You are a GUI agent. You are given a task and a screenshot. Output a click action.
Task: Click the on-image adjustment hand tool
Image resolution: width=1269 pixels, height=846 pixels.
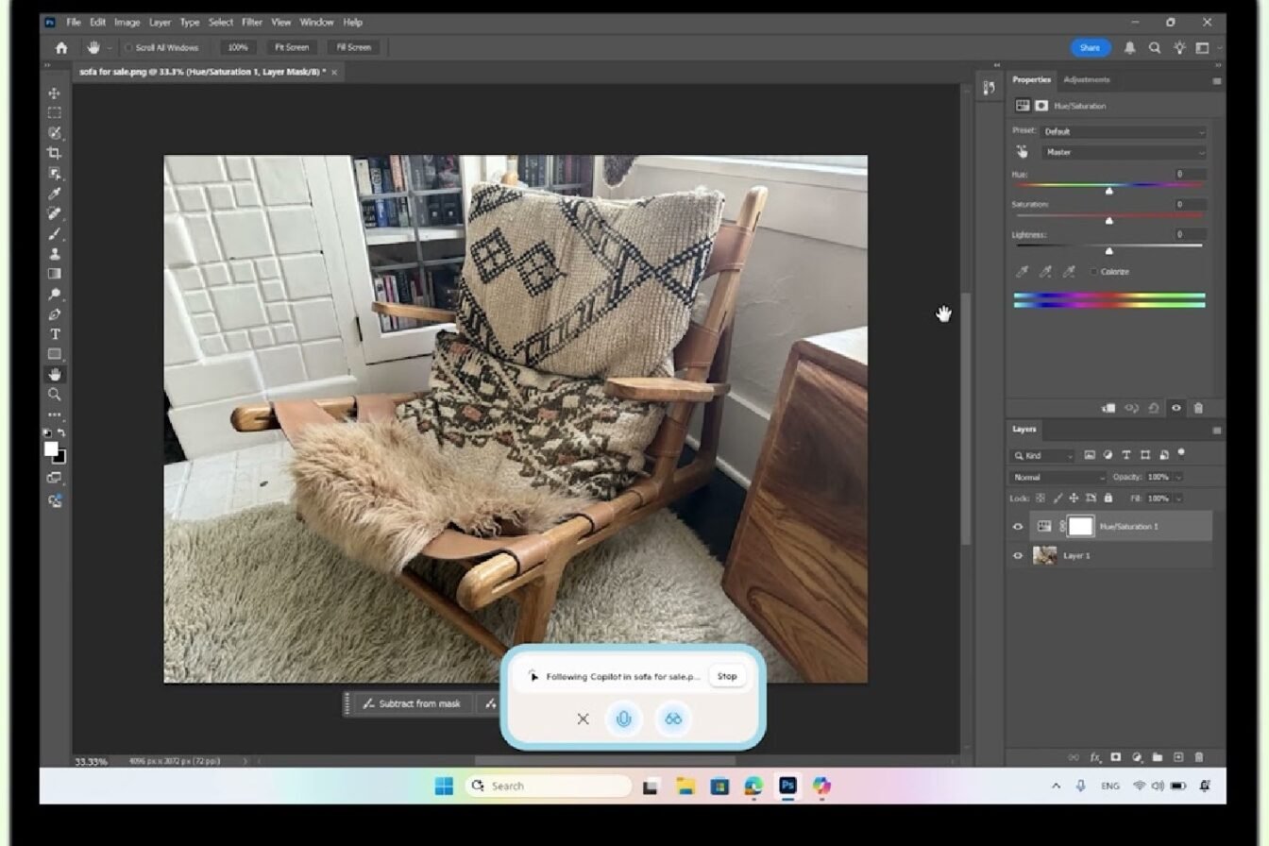coord(1022,152)
